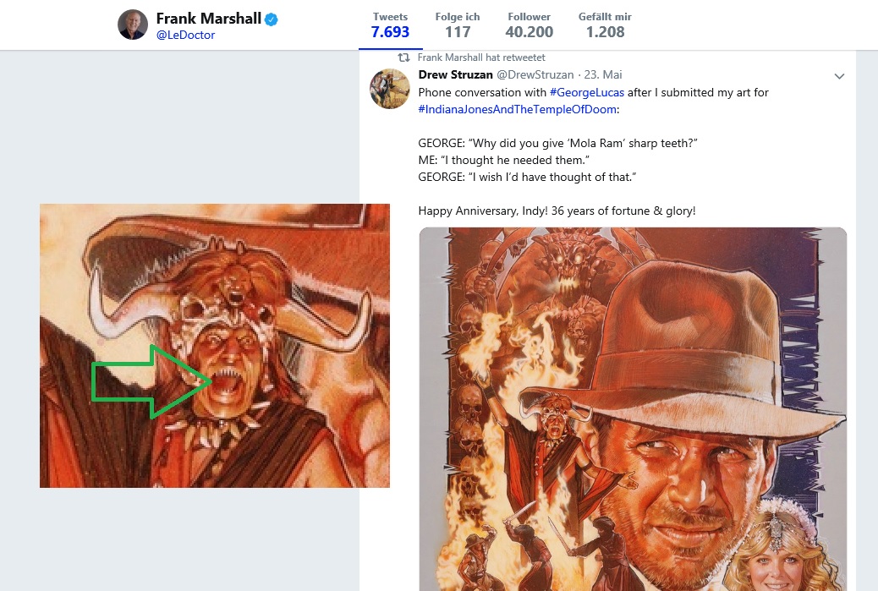878x591 pixels.
Task: Open the @LeDoctor handle link
Action: point(185,36)
